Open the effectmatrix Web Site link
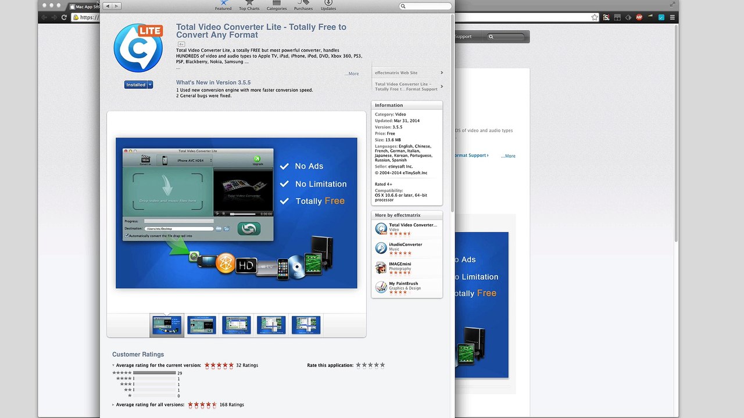The height and width of the screenshot is (418, 744). pos(409,73)
